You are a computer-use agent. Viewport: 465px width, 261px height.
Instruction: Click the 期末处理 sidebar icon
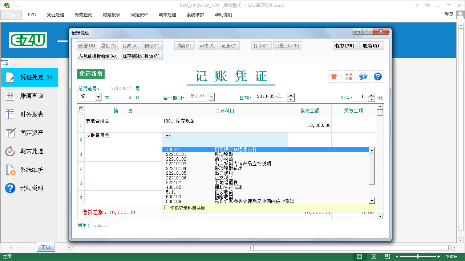[x=10, y=151]
